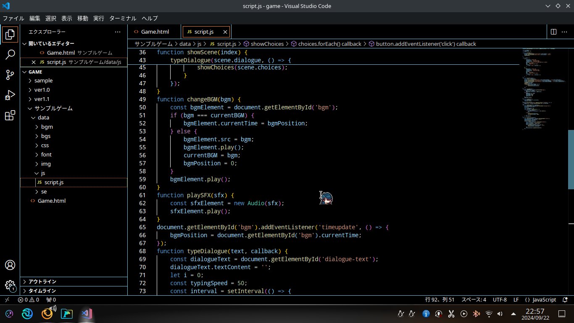
Task: Expand the タイムライン section
Action: (42, 291)
